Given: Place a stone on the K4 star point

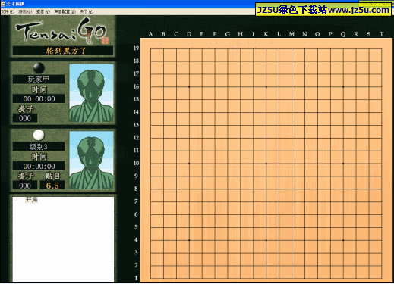Looking at the screenshot, I should coord(266,240).
